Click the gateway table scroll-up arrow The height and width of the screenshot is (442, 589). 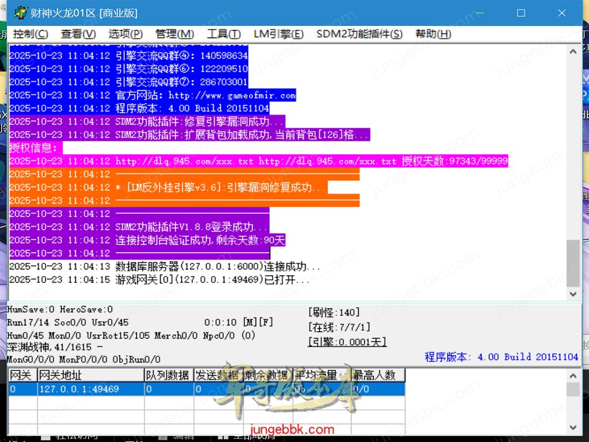(x=573, y=375)
